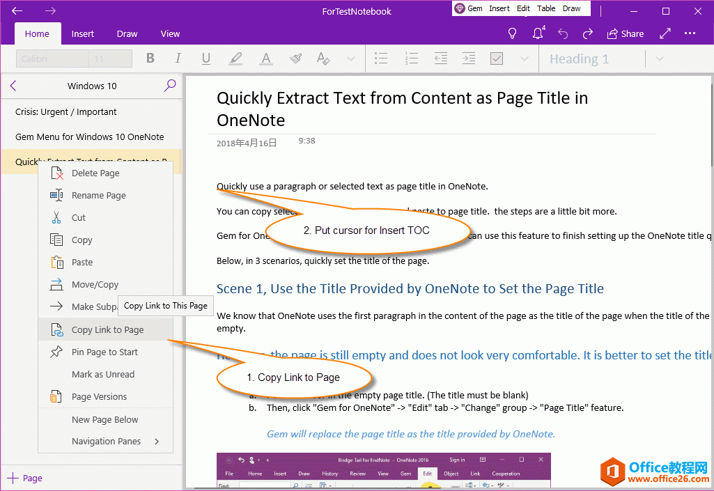The width and height of the screenshot is (714, 491).
Task: Click the back chevron beside Windows 10
Action: point(13,86)
